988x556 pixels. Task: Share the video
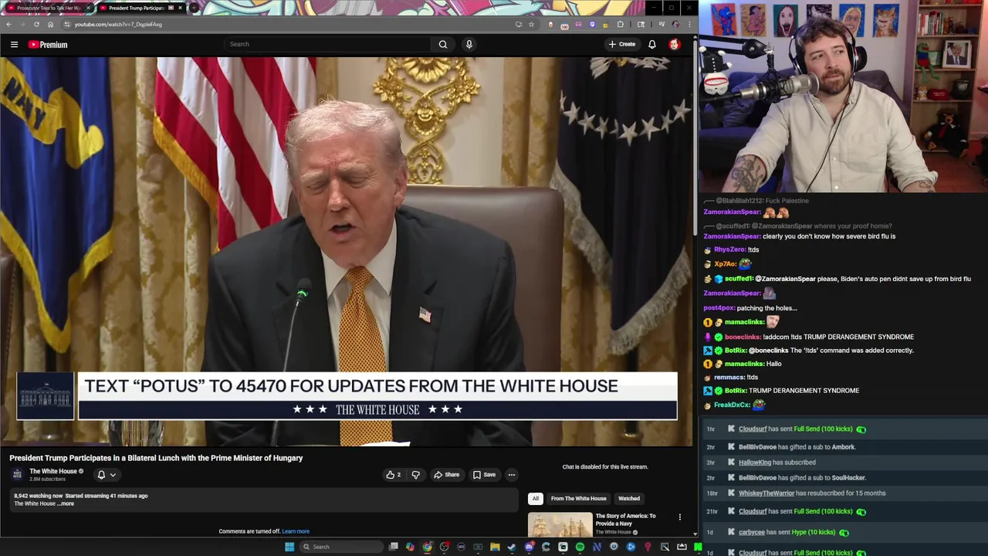pyautogui.click(x=446, y=475)
